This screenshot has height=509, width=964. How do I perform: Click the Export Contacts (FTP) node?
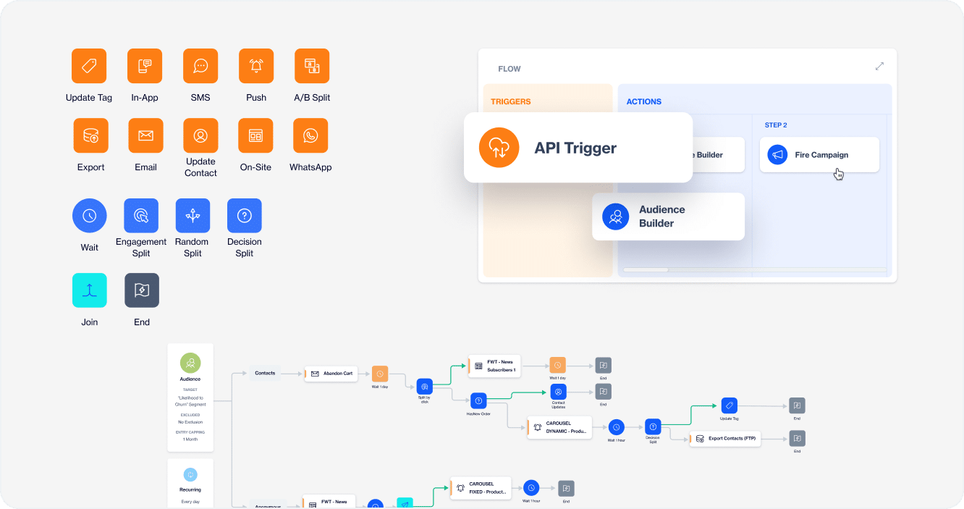[x=725, y=438]
